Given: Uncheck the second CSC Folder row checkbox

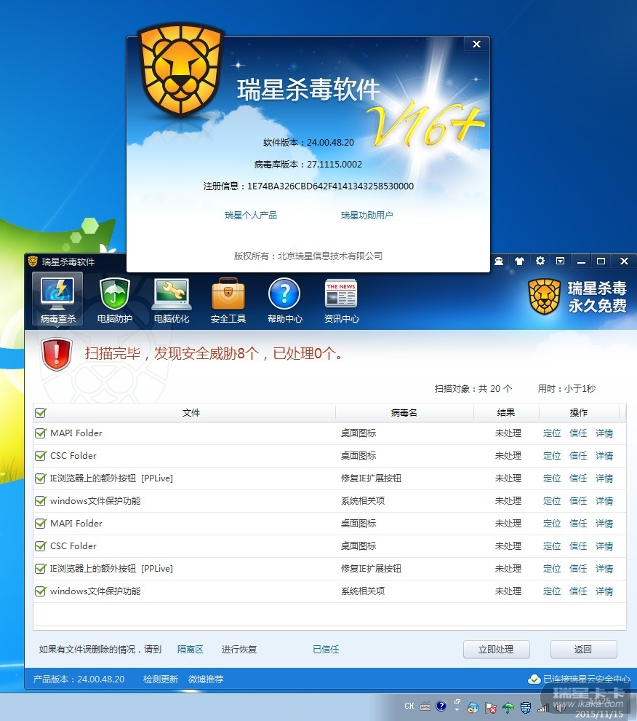Looking at the screenshot, I should coord(41,545).
